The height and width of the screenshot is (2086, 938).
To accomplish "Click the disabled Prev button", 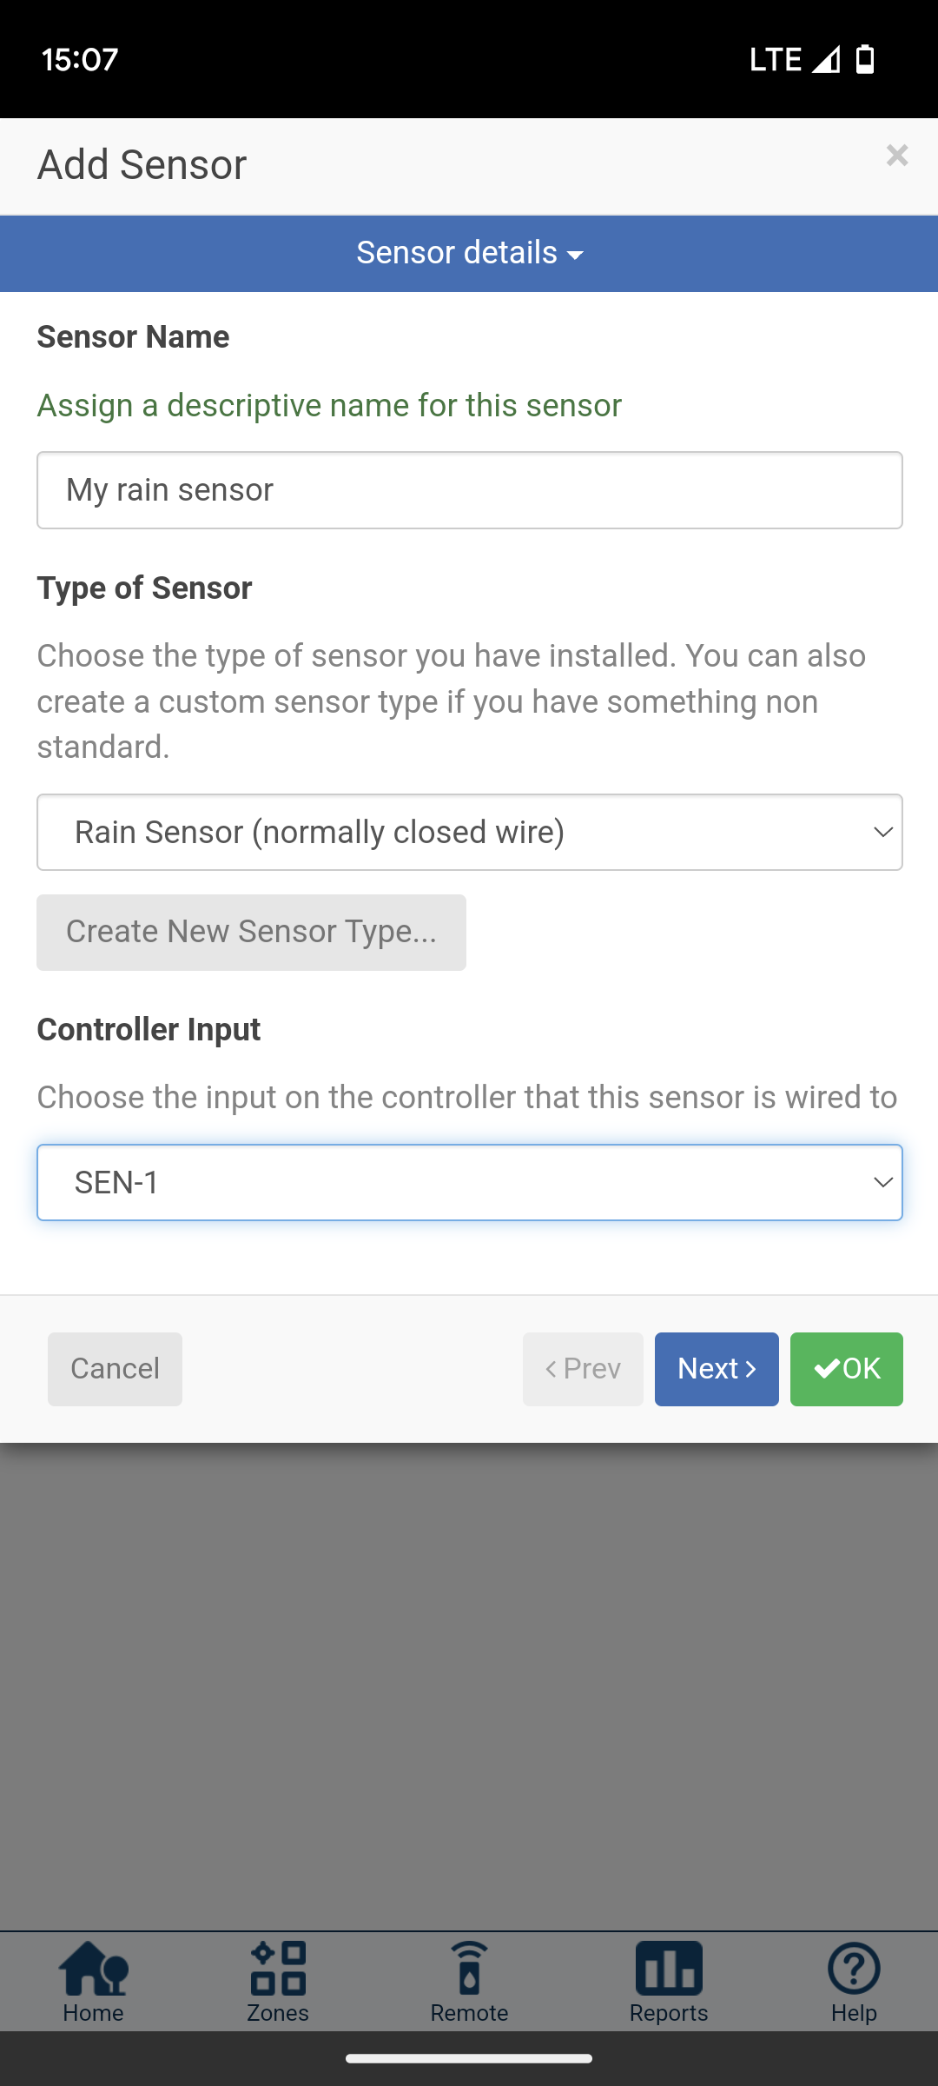I will pyautogui.click(x=583, y=1369).
